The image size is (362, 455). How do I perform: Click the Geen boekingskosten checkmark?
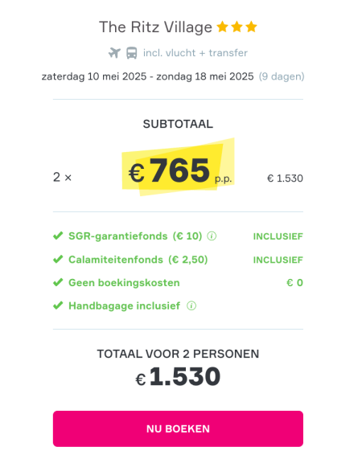tap(58, 282)
